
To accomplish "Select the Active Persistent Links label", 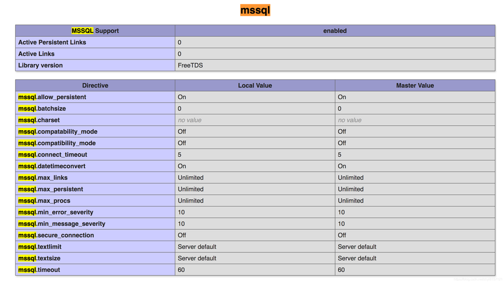I will (x=52, y=42).
